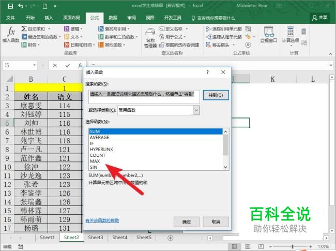This screenshot has width=336, height=251.
Task: Click the Show Formulas icon
Action: point(248,28)
